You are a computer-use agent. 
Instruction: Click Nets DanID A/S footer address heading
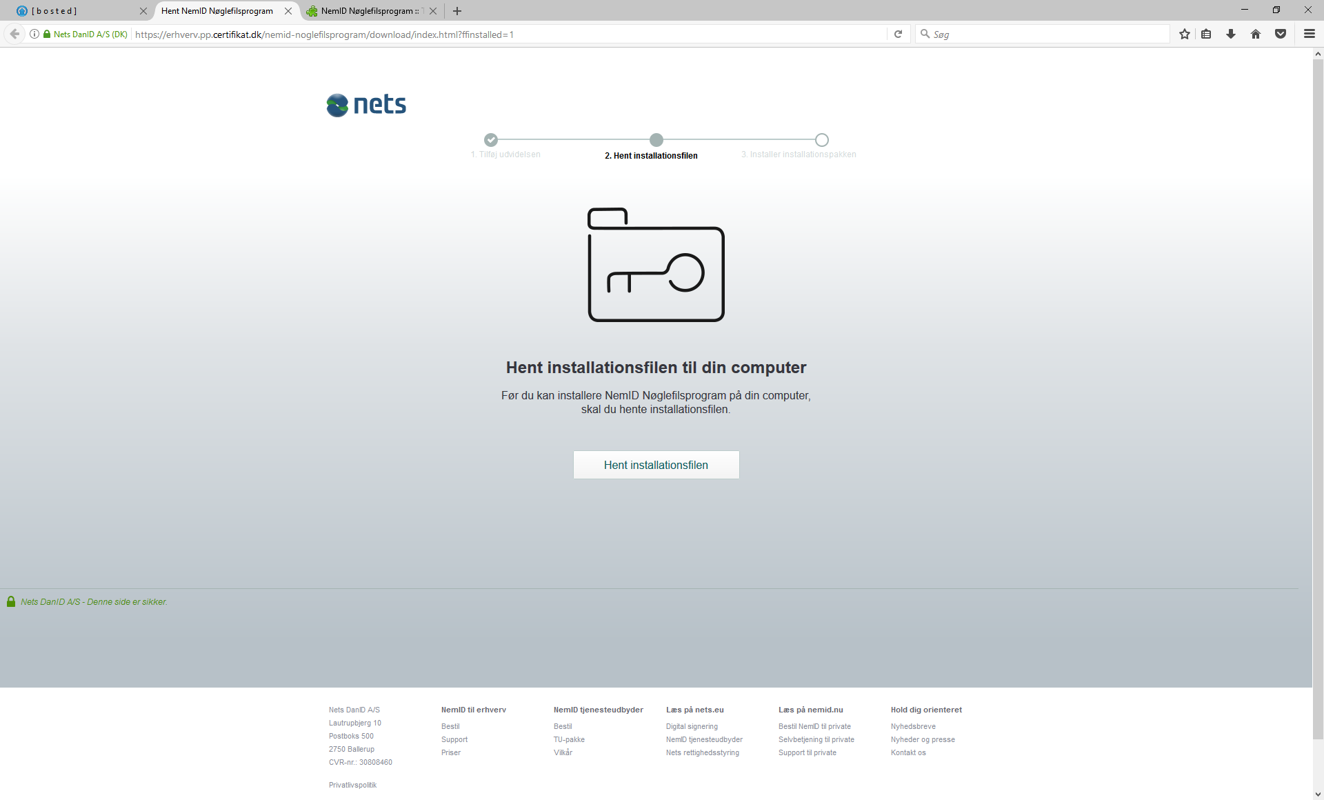[354, 710]
